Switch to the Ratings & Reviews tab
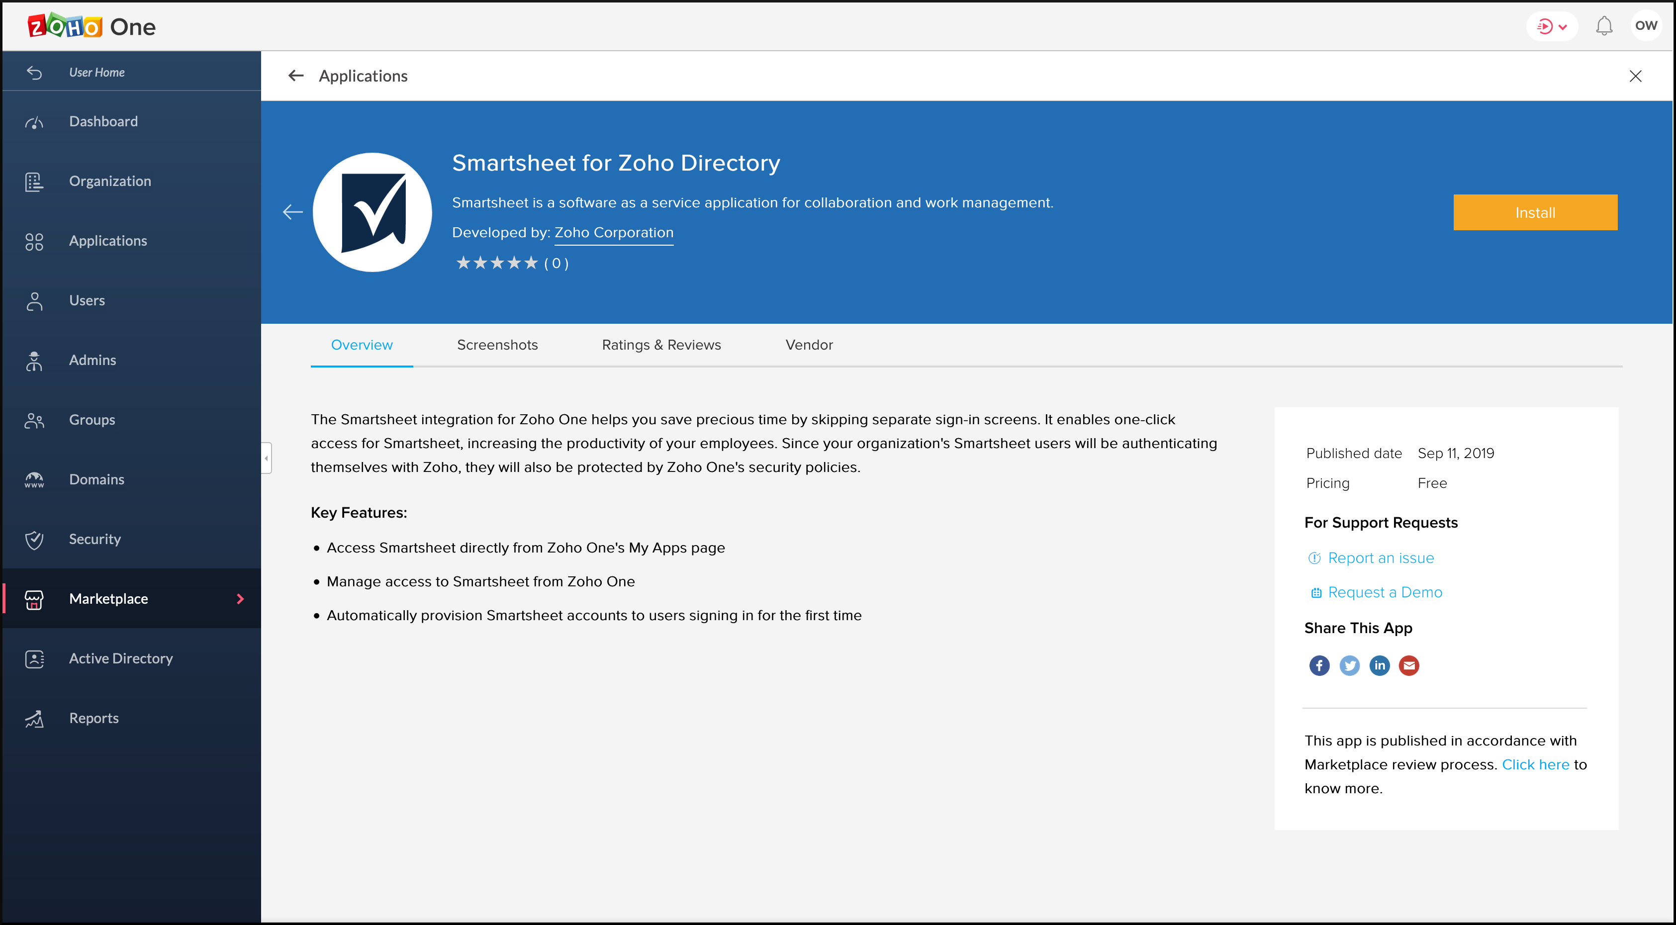 [661, 345]
